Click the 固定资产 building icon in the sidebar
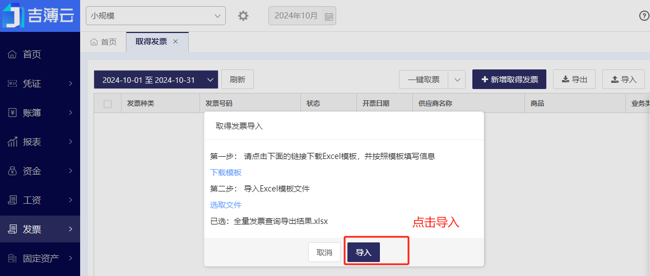 pyautogui.click(x=12, y=258)
